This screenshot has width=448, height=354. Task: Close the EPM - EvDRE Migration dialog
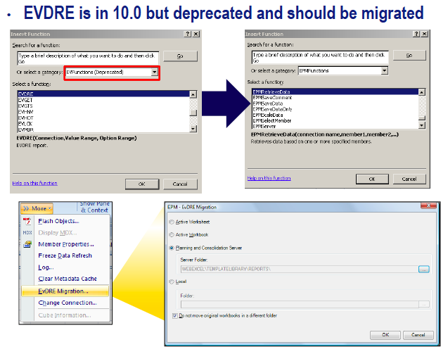pos(428,206)
